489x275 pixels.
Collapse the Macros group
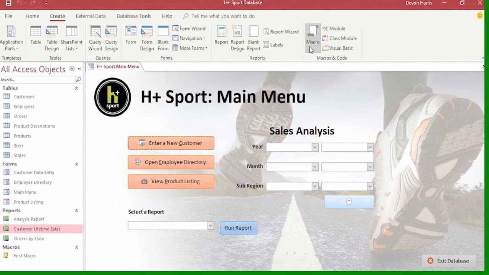tap(76, 247)
